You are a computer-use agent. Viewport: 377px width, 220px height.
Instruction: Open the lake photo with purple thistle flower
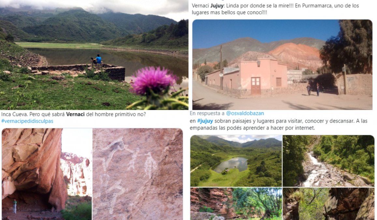(94, 55)
